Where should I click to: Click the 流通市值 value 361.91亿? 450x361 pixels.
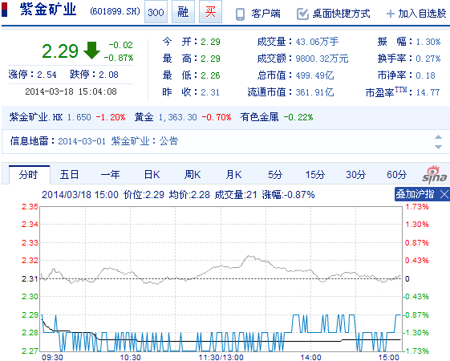pos(314,92)
